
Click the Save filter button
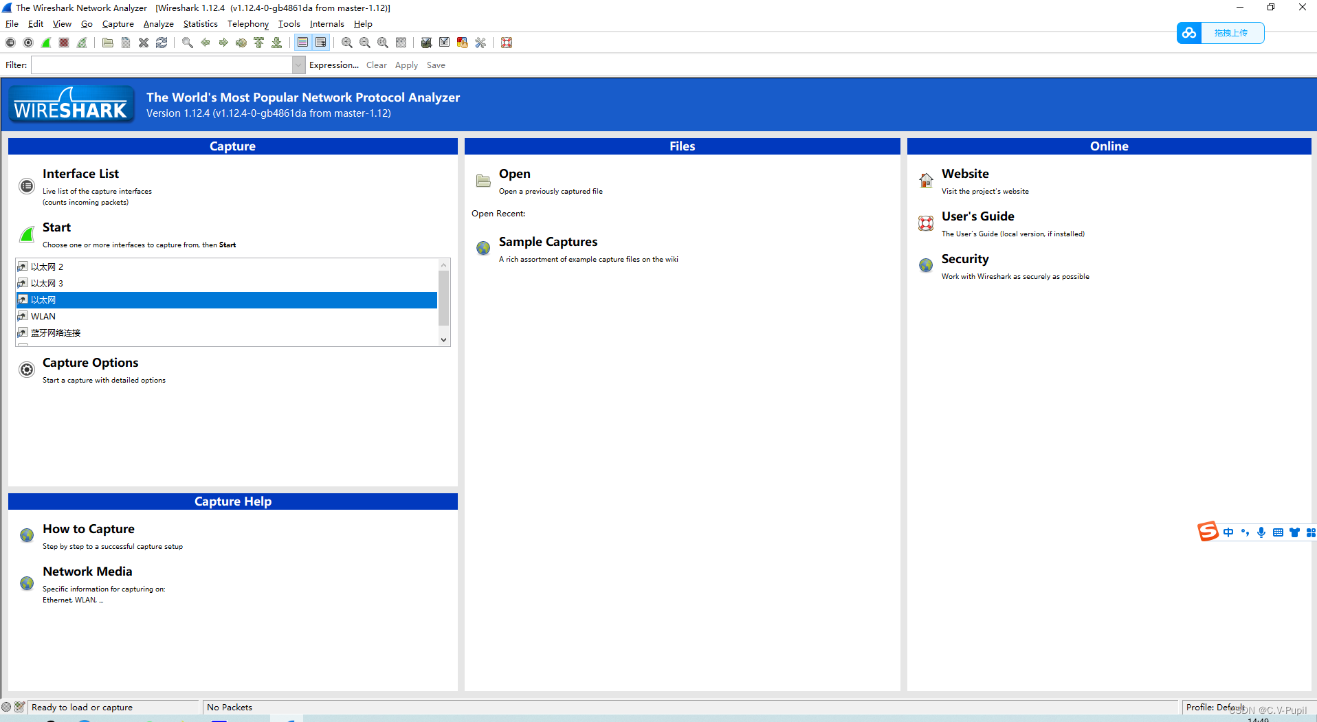point(436,65)
